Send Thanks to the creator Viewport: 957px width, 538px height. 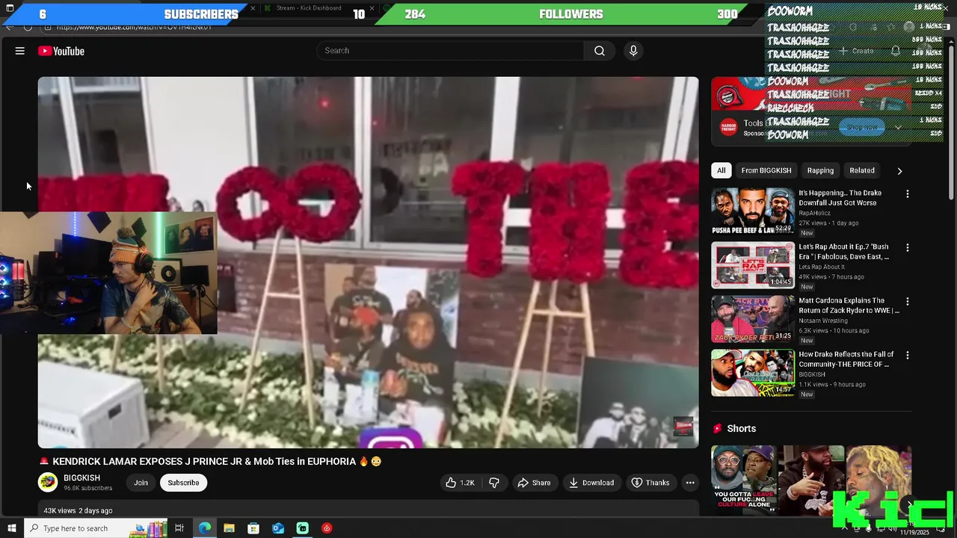click(x=650, y=483)
